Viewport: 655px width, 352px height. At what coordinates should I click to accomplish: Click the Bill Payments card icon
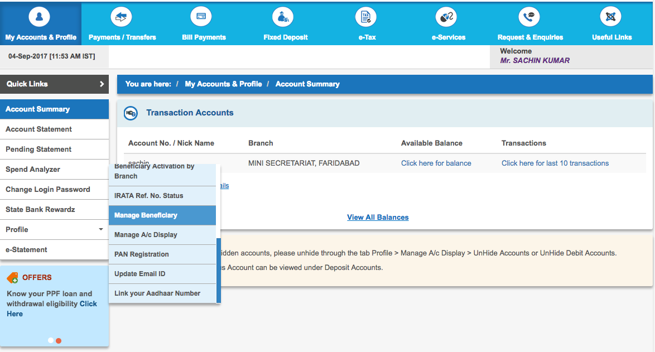pyautogui.click(x=201, y=17)
